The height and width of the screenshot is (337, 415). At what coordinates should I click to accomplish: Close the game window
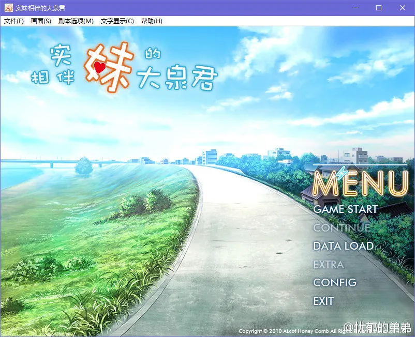click(403, 8)
